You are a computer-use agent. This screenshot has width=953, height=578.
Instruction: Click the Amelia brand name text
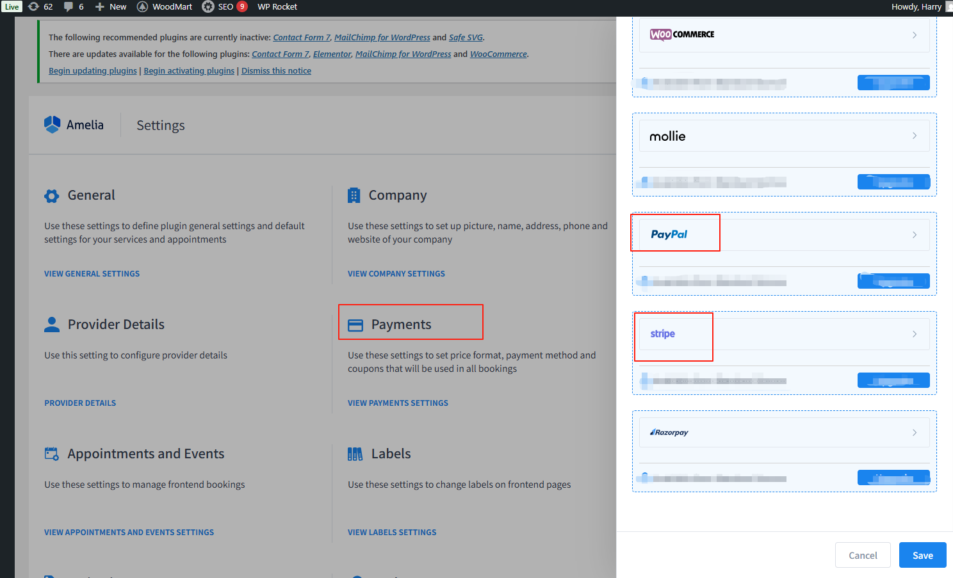click(x=85, y=125)
